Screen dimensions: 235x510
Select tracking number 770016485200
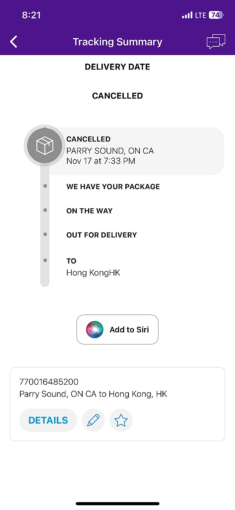pyautogui.click(x=49, y=382)
